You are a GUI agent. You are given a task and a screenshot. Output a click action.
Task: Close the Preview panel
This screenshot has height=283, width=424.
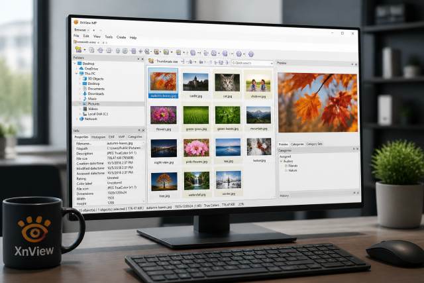(x=356, y=64)
